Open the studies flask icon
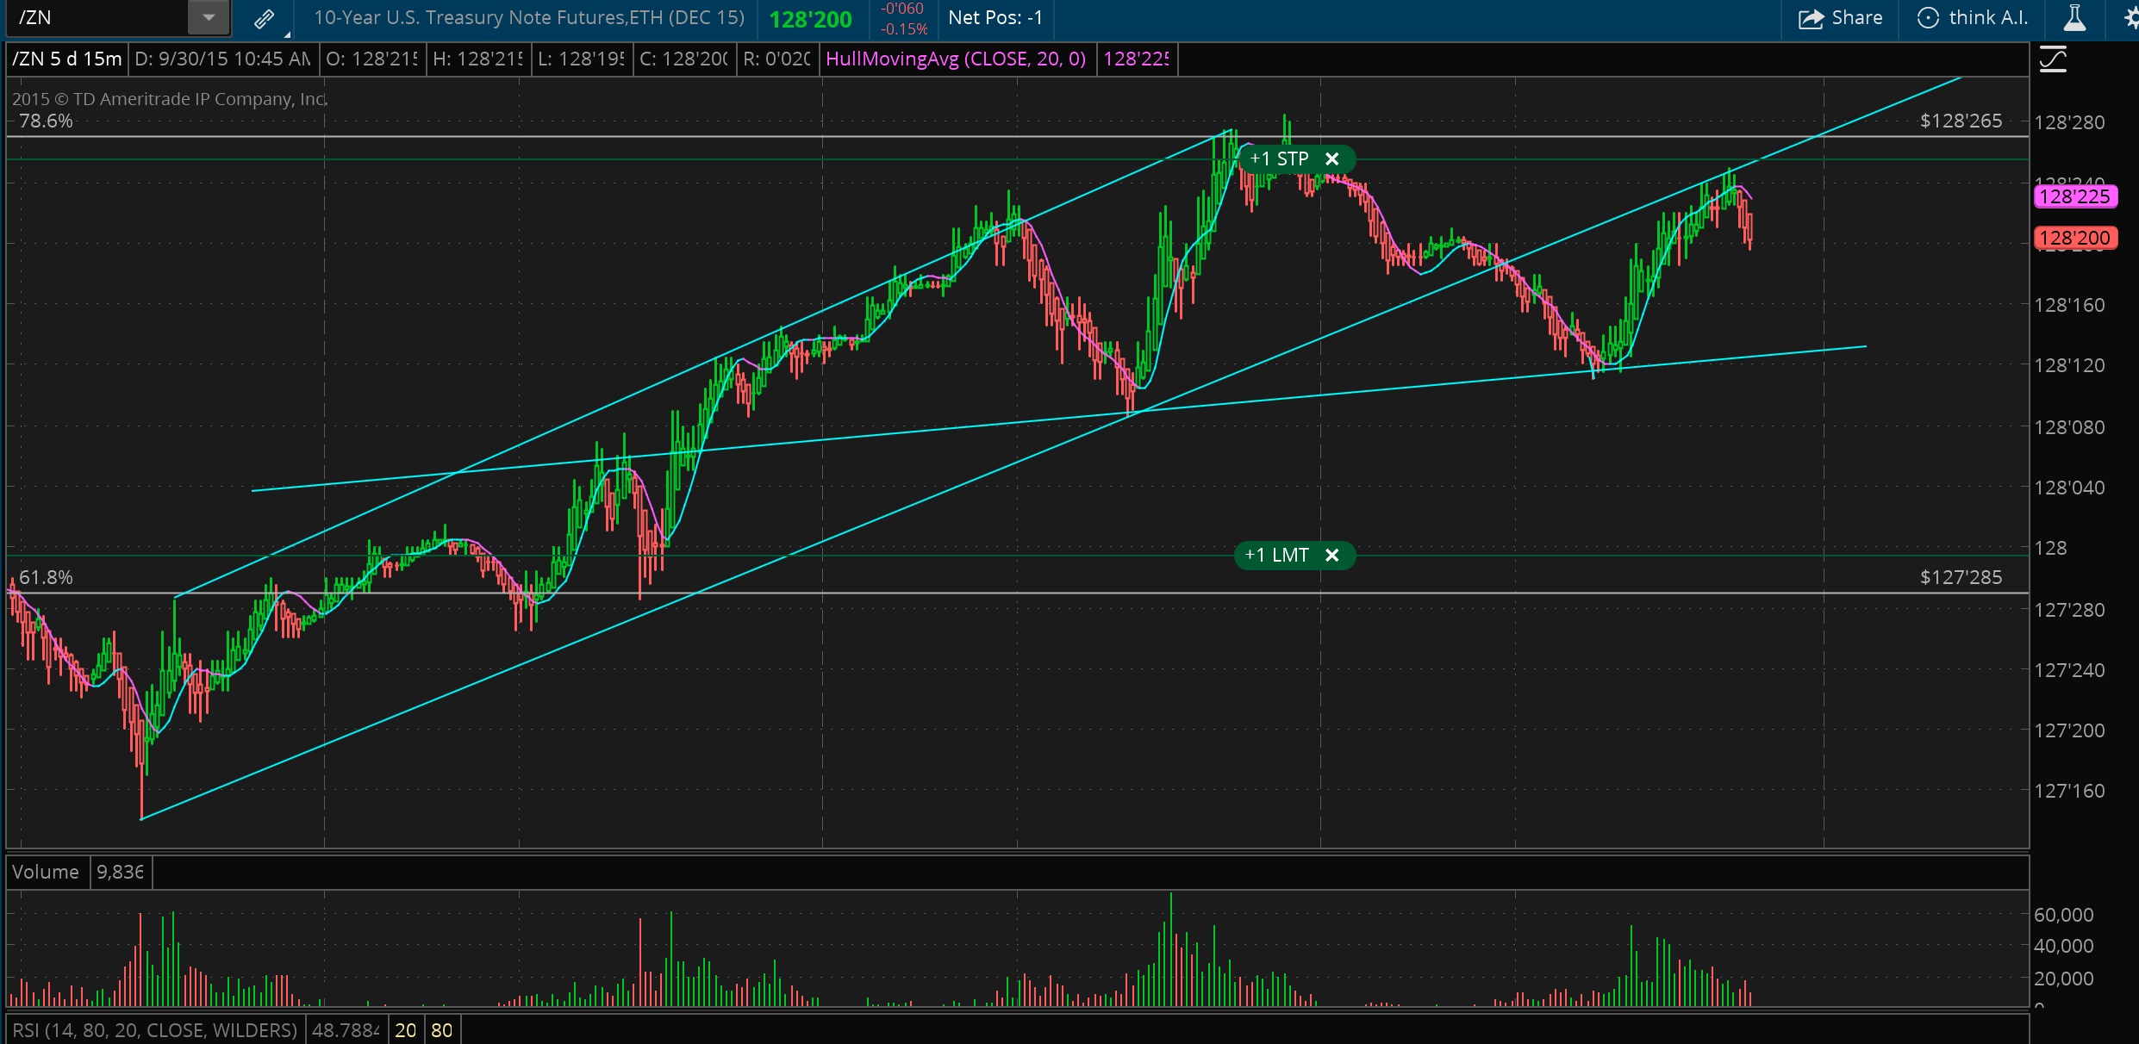Viewport: 2139px width, 1044px height. click(2075, 18)
